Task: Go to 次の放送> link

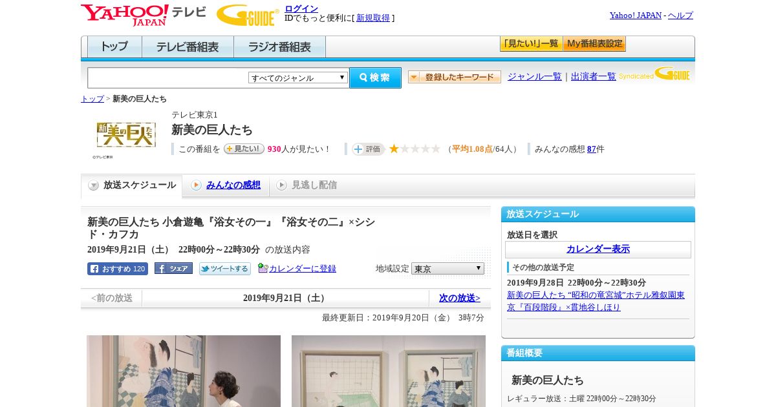Action: click(x=460, y=298)
